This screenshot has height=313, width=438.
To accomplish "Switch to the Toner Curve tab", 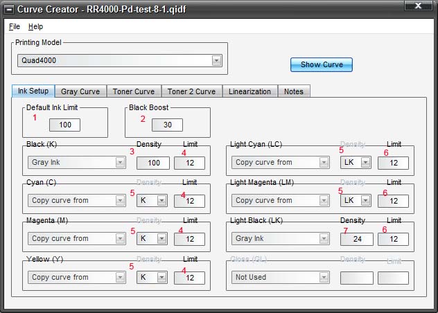I will coord(134,91).
